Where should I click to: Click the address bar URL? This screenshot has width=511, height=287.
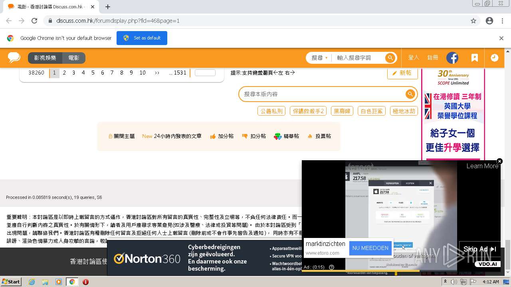click(x=118, y=21)
